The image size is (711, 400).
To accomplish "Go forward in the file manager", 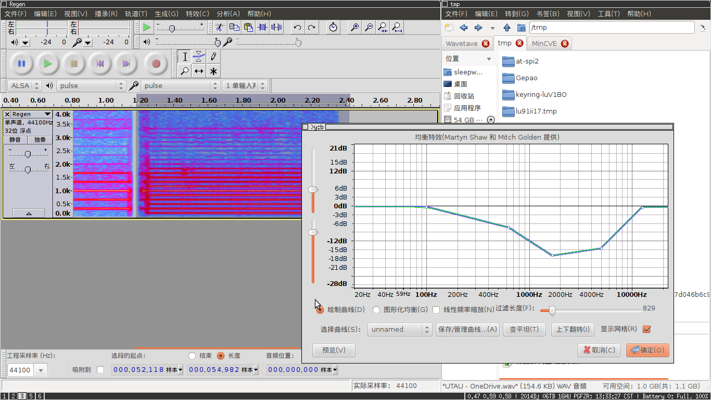I will 478,28.
